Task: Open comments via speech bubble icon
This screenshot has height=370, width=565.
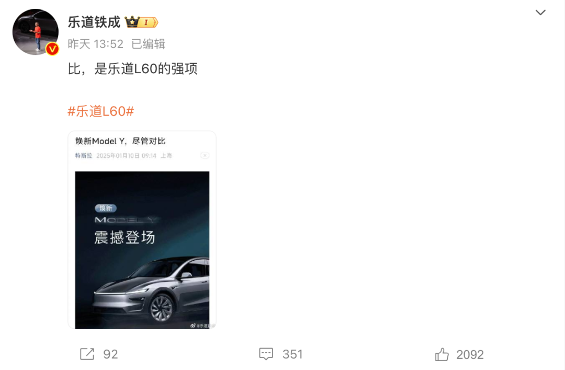Action: pyautogui.click(x=266, y=354)
